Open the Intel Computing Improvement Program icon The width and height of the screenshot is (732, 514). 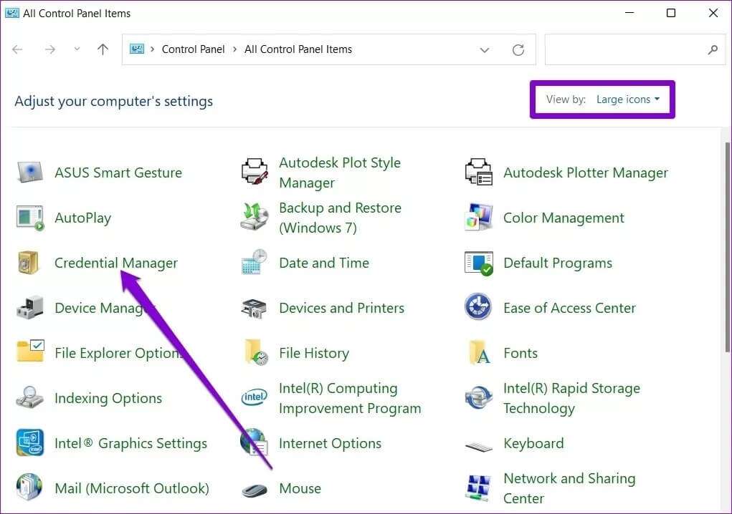(x=255, y=397)
